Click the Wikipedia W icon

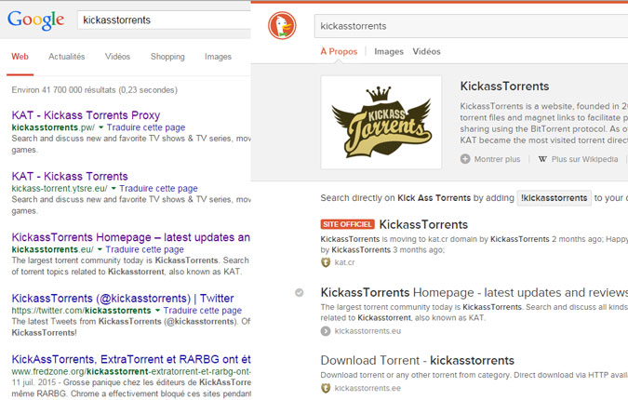tap(542, 159)
